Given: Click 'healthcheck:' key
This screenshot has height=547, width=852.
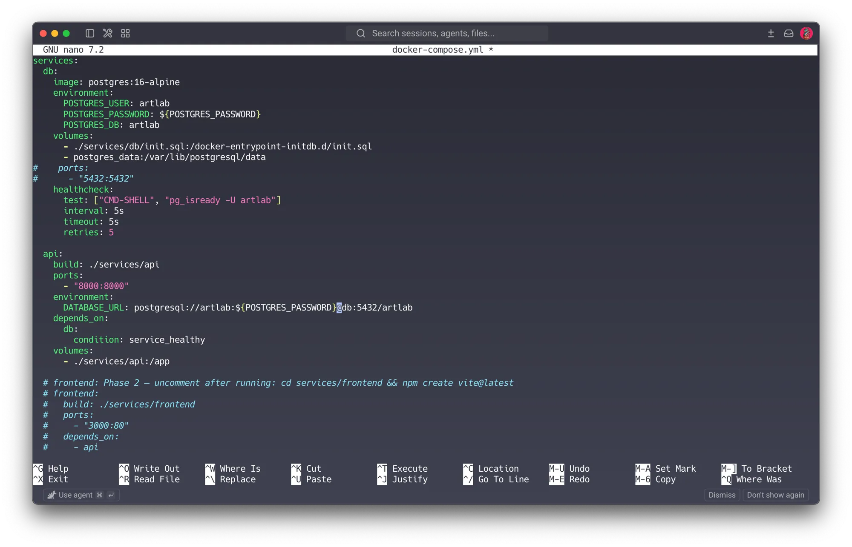Looking at the screenshot, I should [x=83, y=189].
